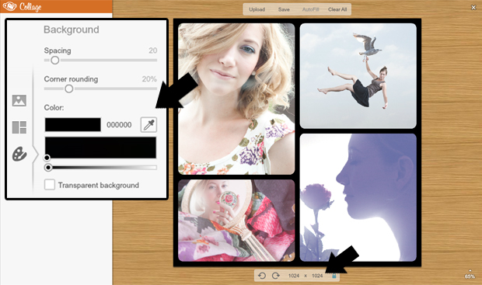Click the Collage monkey logo icon
The image size is (482, 285).
click(x=9, y=6)
